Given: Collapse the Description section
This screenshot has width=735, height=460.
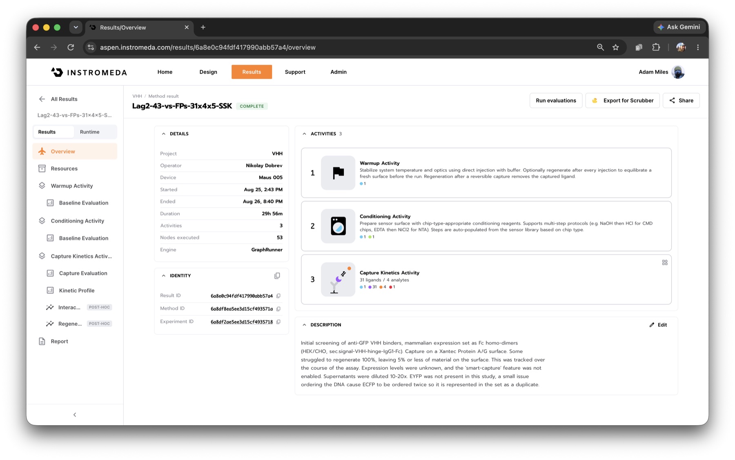Looking at the screenshot, I should point(304,325).
